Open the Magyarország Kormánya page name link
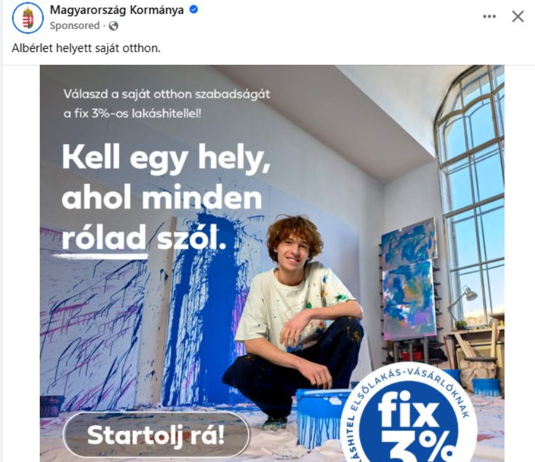The width and height of the screenshot is (535, 462). pyautogui.click(x=117, y=10)
